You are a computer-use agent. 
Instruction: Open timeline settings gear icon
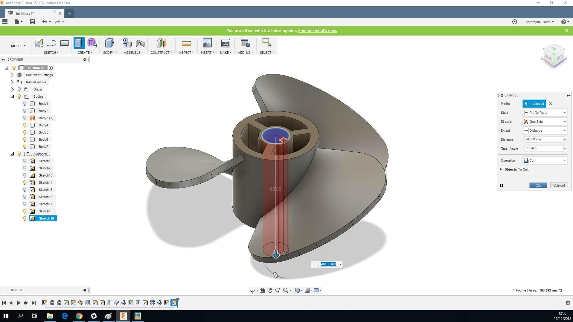(568, 303)
